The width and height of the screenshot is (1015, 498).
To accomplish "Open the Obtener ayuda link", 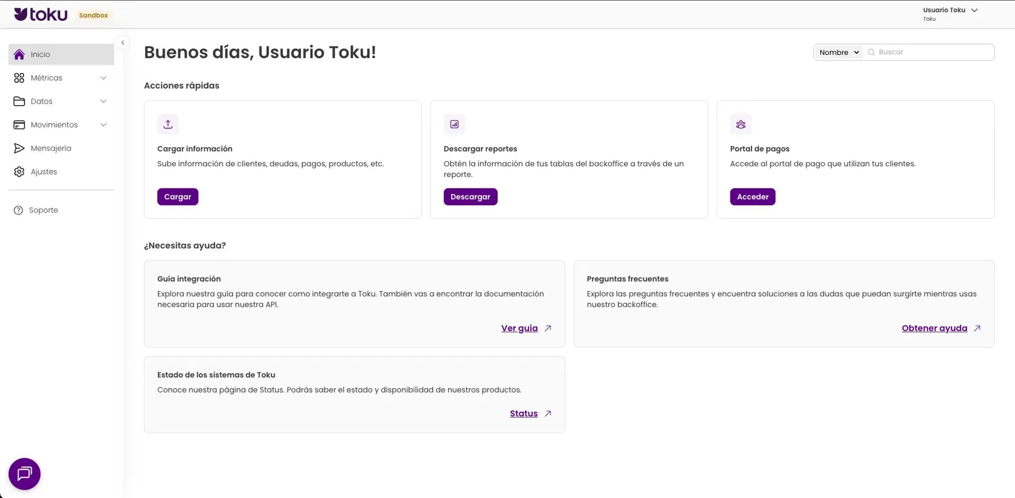I will pyautogui.click(x=934, y=329).
